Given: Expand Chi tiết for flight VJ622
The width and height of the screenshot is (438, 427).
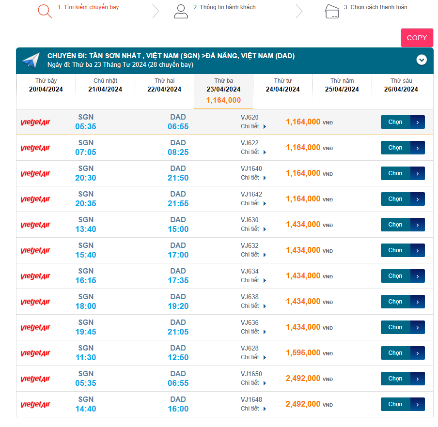Looking at the screenshot, I should pos(253,152).
